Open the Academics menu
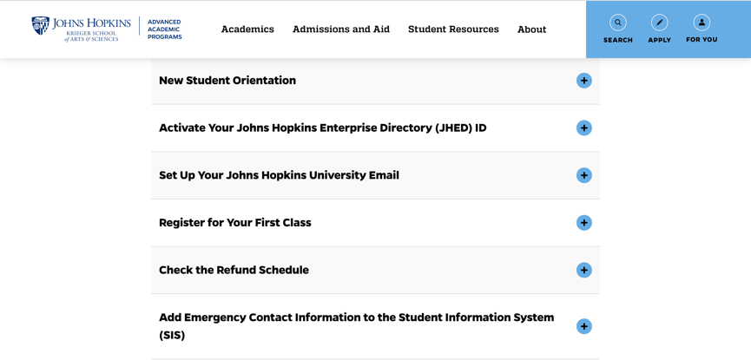 point(247,29)
